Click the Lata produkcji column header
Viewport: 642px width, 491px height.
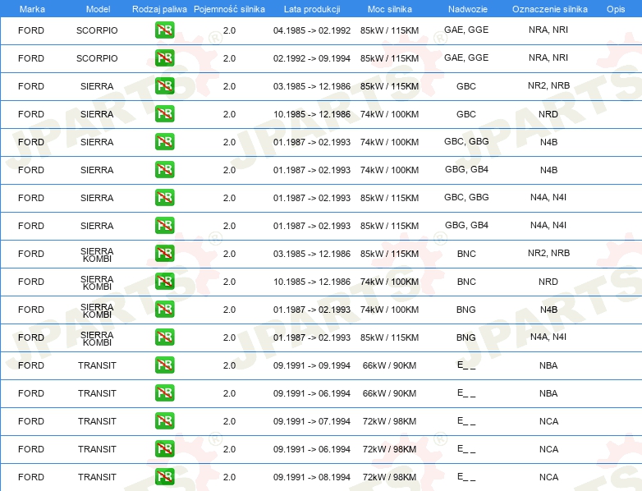tap(312, 9)
